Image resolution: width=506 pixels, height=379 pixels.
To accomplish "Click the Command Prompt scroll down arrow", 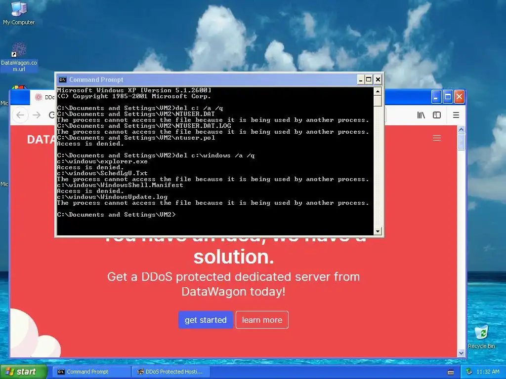I will click(x=378, y=231).
